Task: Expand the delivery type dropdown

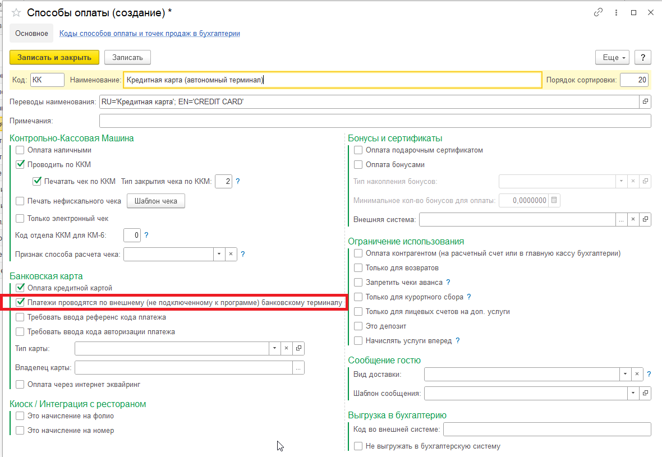Action: (624, 374)
